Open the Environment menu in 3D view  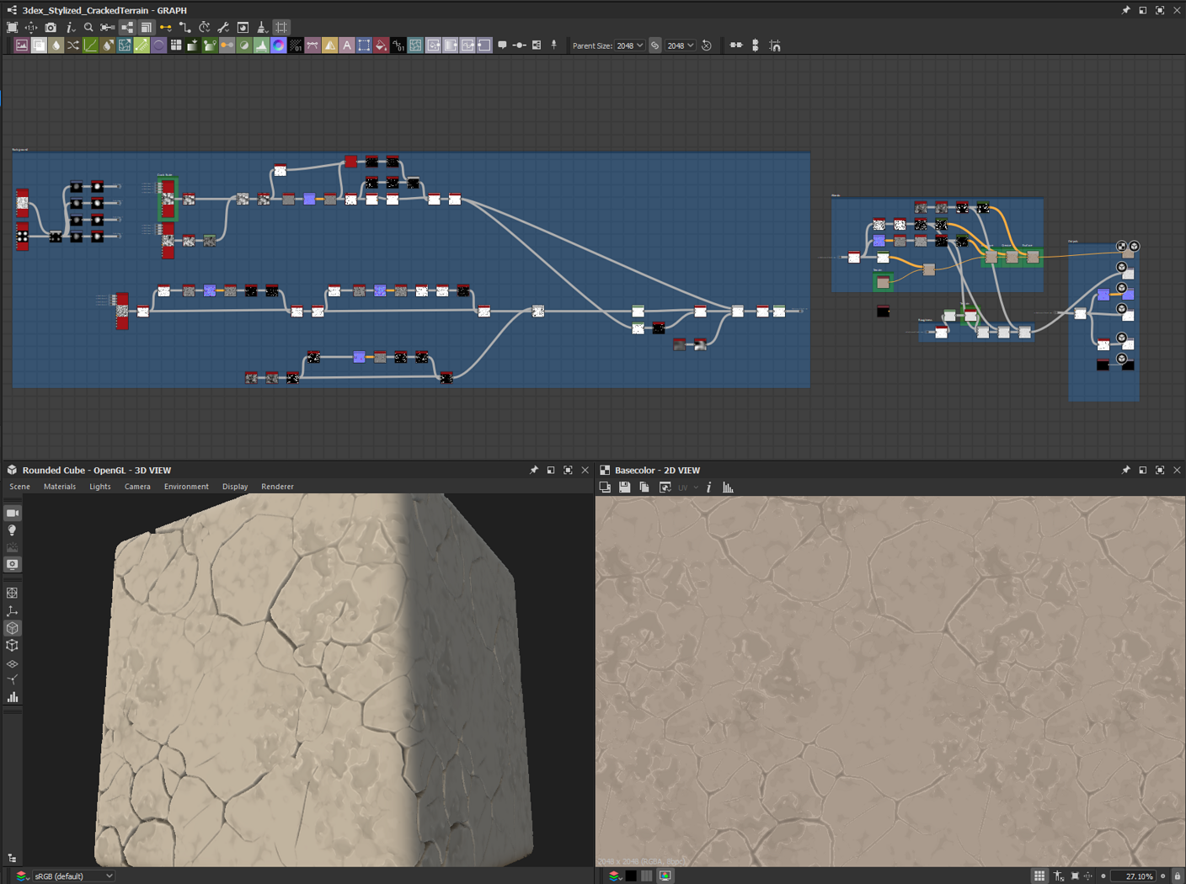point(186,487)
